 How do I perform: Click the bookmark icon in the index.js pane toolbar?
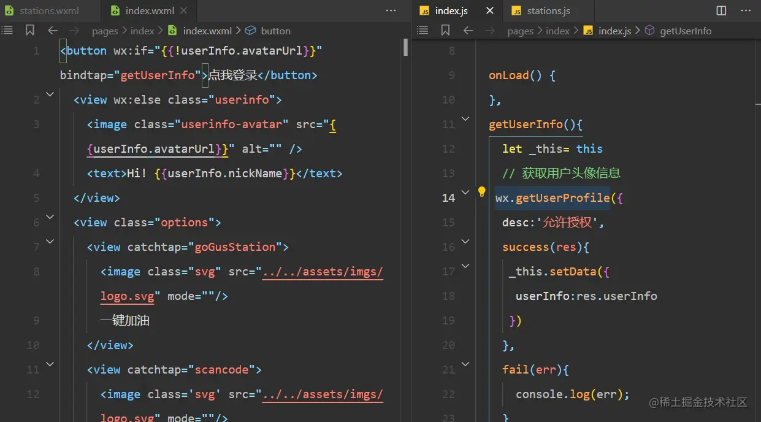click(x=446, y=30)
